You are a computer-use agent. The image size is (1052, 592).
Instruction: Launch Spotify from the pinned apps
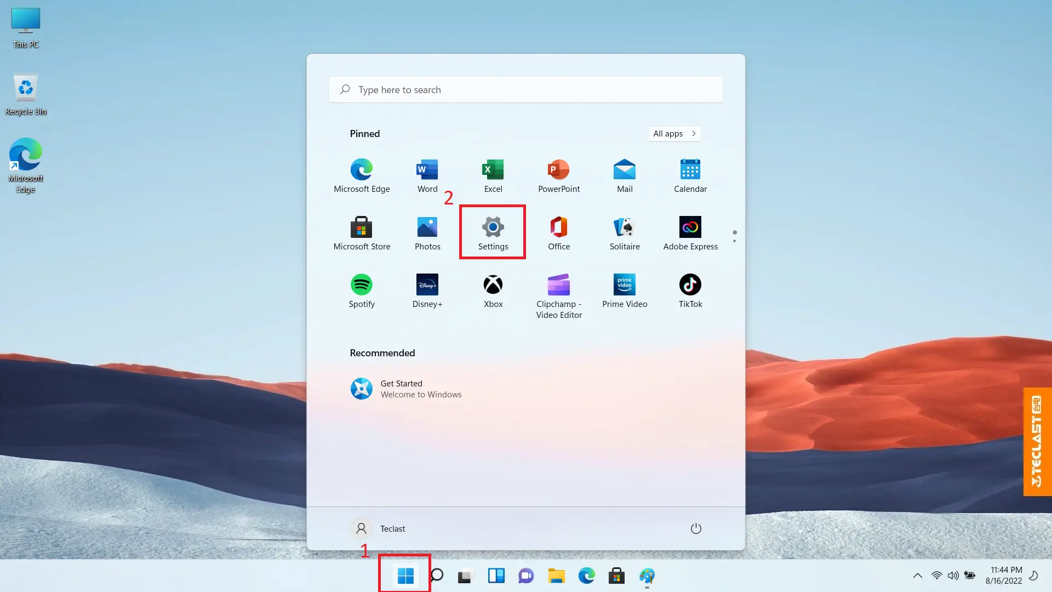361,285
